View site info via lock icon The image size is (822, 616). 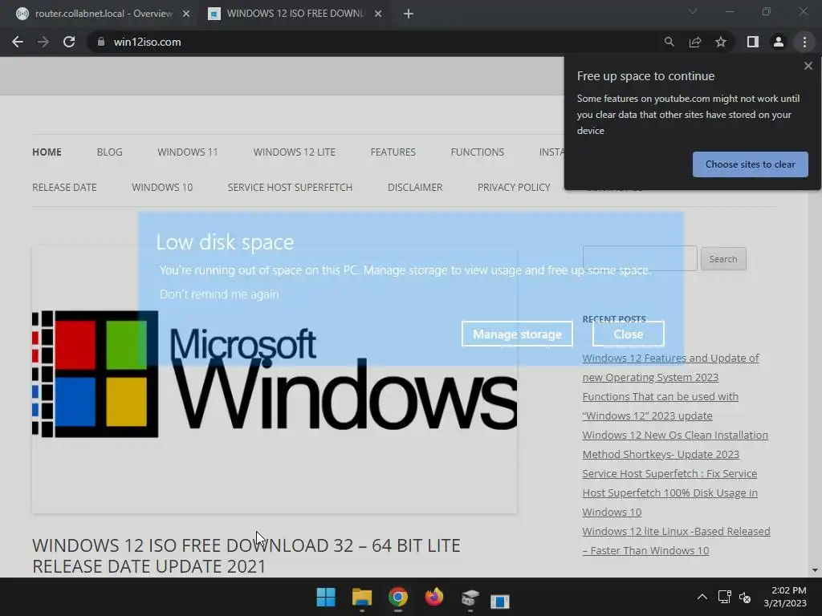(x=101, y=42)
